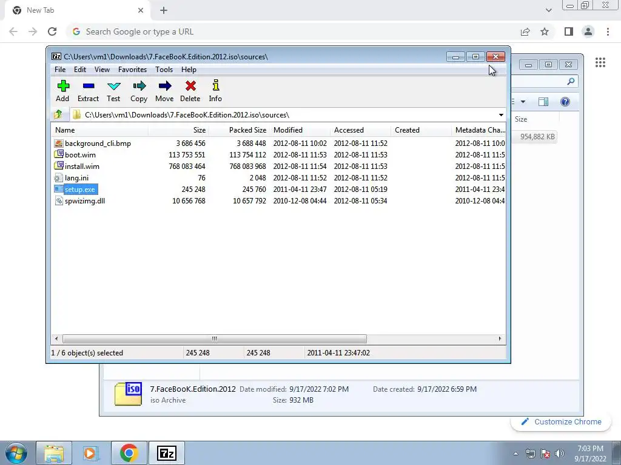Click size value 768 083 464
Screen dimensions: 621x465
point(187,167)
